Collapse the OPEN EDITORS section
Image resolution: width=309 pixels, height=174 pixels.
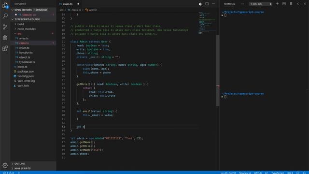click(33, 10)
